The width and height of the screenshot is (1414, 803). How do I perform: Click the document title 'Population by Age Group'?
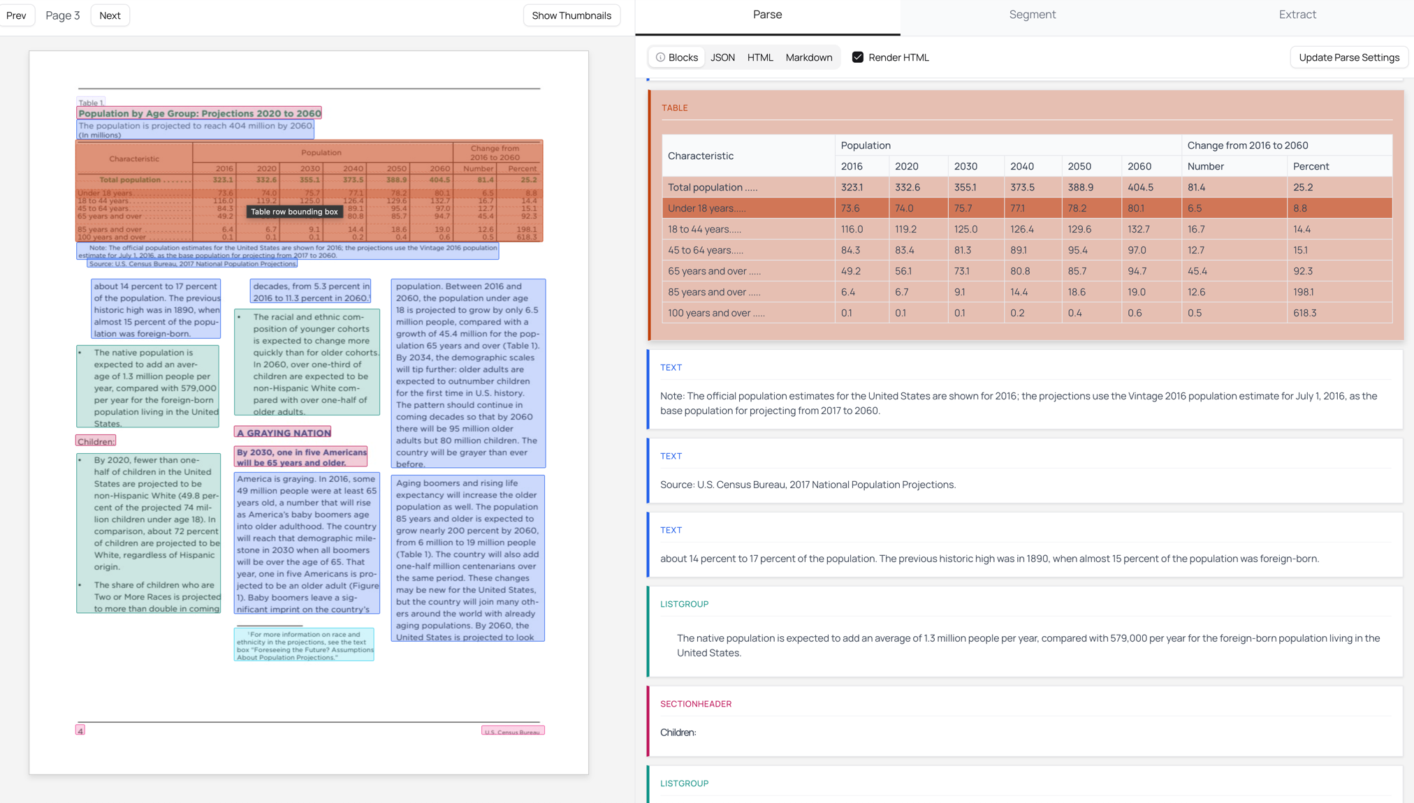(199, 113)
